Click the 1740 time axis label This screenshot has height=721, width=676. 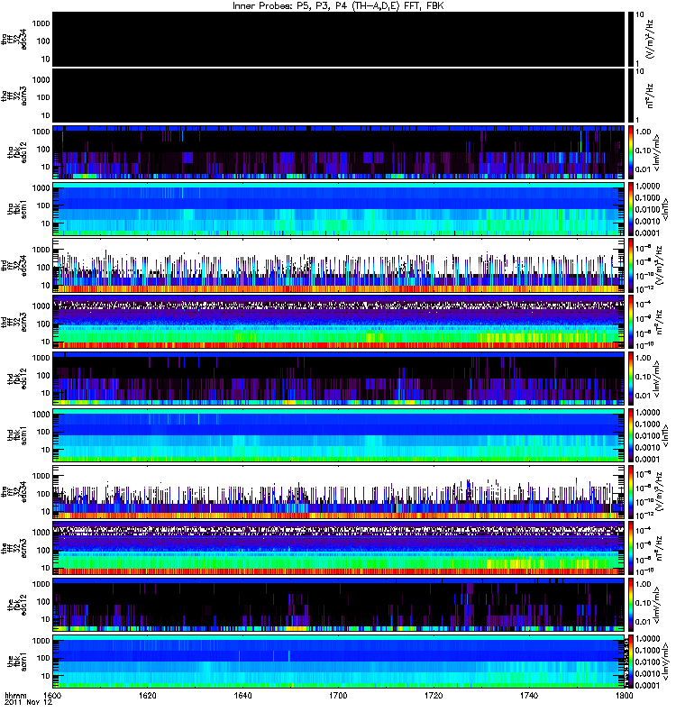[x=529, y=695]
